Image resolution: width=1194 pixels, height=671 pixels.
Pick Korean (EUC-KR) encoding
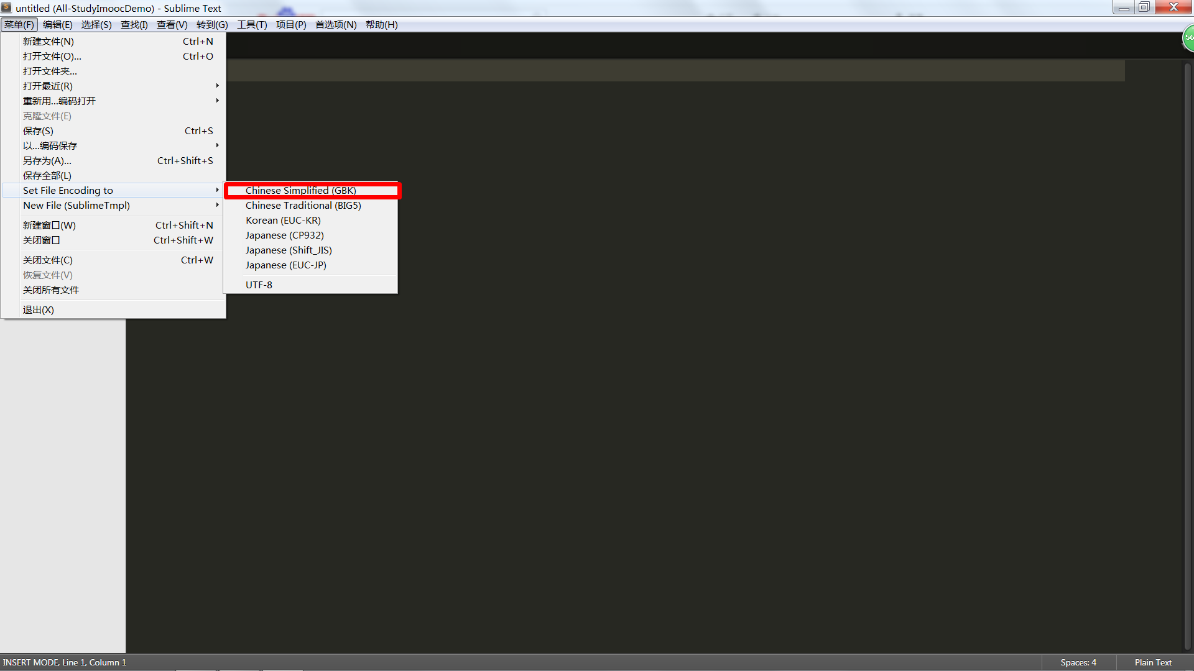[283, 221]
